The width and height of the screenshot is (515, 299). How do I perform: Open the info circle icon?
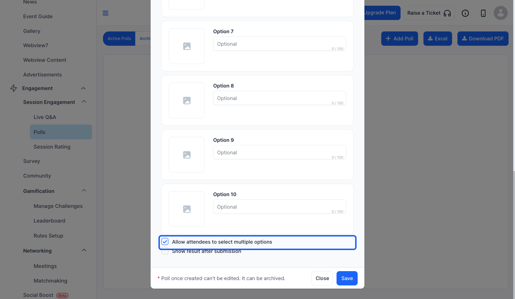click(465, 13)
